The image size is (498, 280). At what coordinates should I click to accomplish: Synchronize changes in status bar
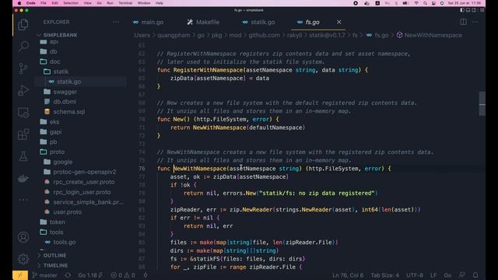coord(68,275)
